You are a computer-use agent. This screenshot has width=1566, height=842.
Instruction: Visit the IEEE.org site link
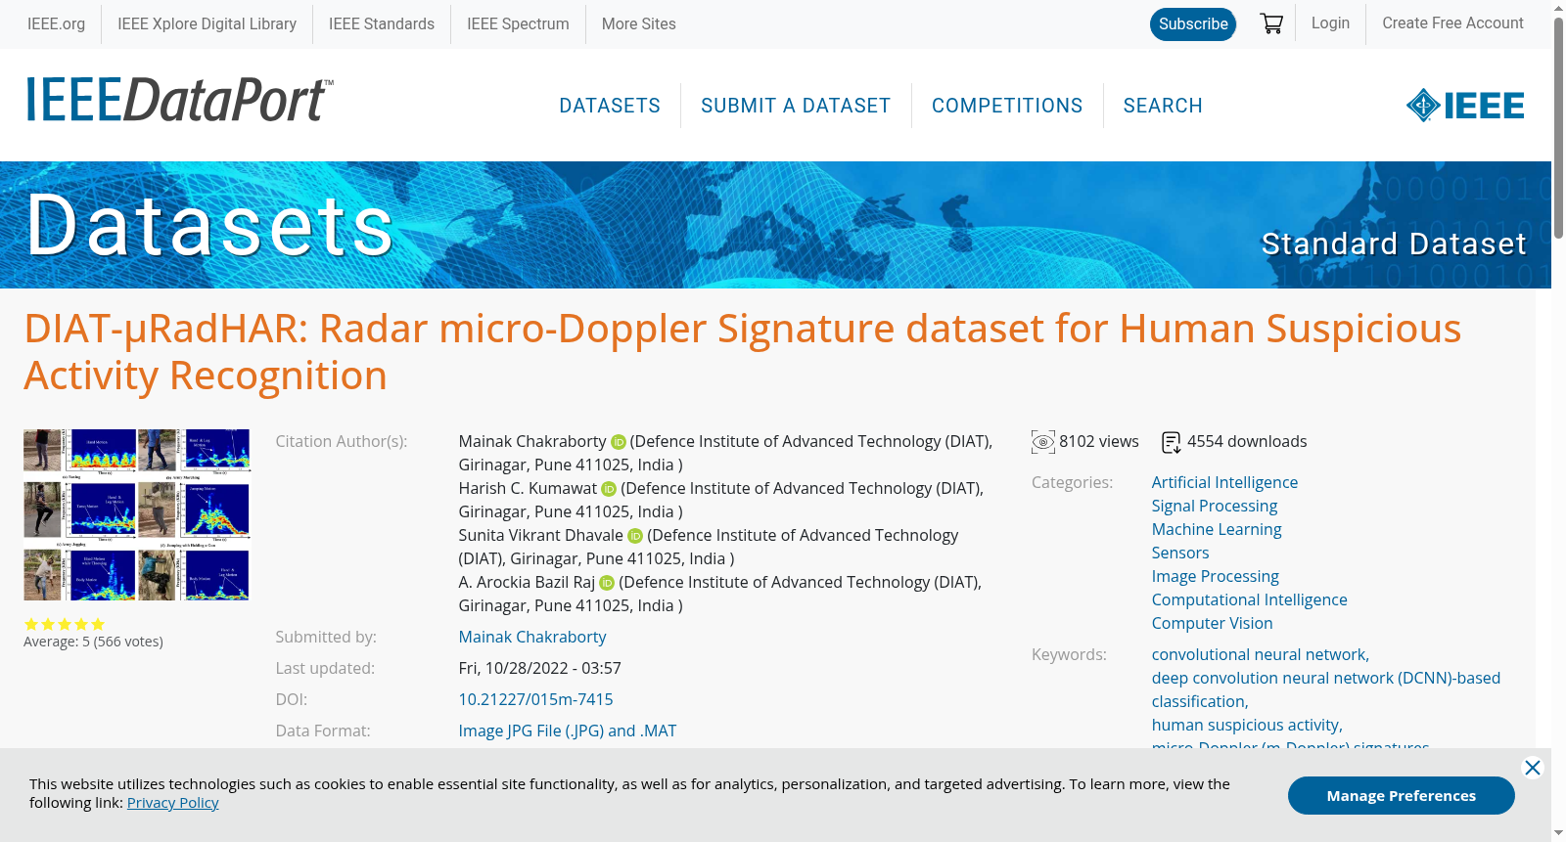tap(56, 23)
